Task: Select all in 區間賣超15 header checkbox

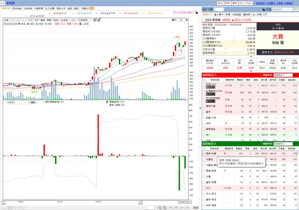Action: point(204,148)
